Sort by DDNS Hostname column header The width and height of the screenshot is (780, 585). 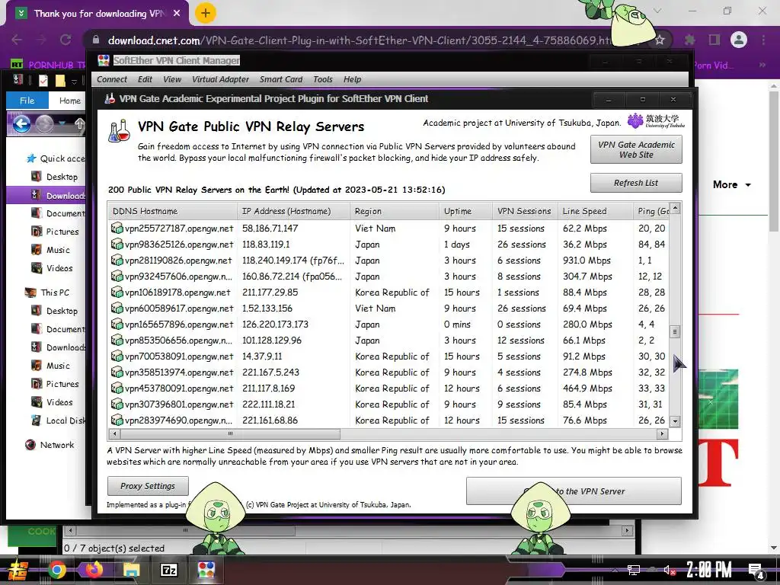172,211
